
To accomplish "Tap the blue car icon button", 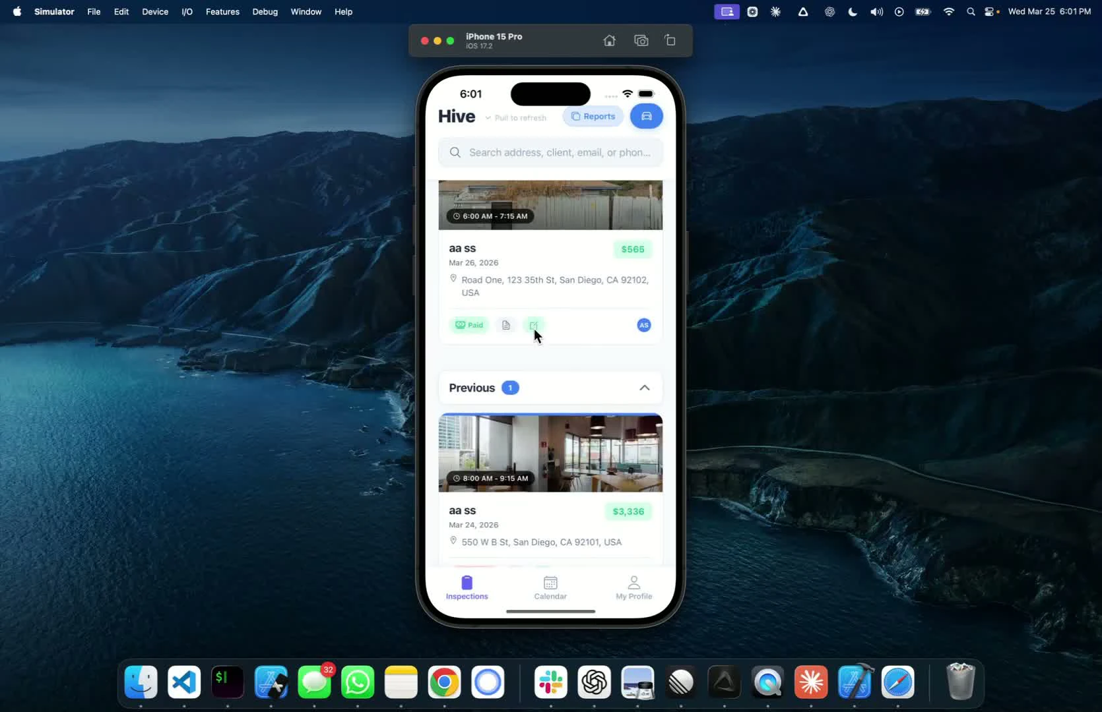I will tap(646, 116).
